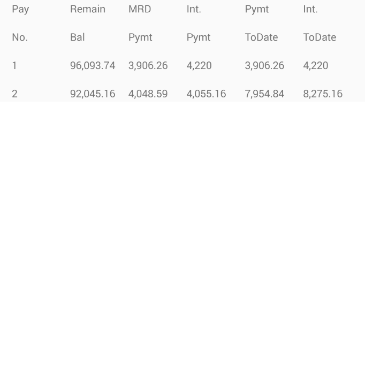
Task: Click Pymt ToDate value 3,906.26 in row 1
Action: coord(264,65)
